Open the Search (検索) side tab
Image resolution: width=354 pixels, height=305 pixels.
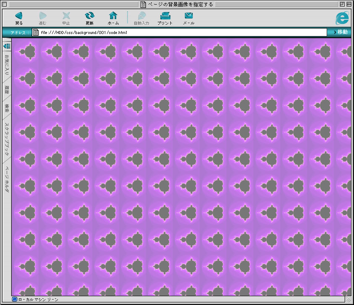point(7,108)
